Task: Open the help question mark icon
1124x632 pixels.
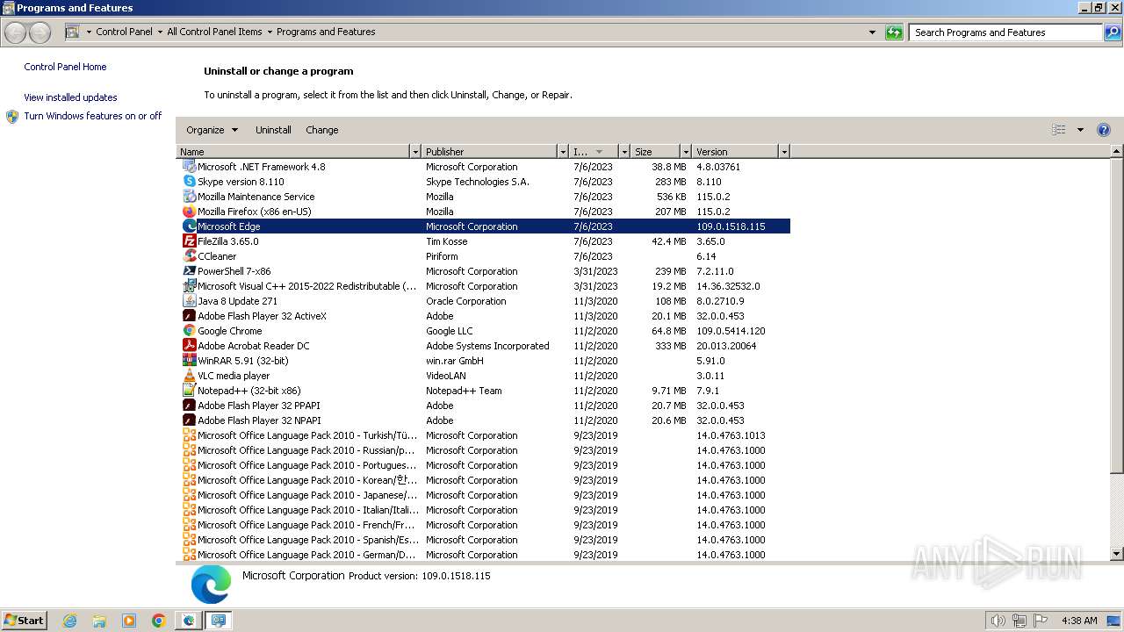Action: [x=1104, y=130]
